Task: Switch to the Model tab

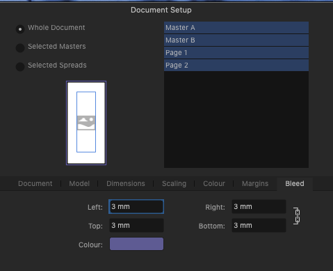Action: (79, 184)
